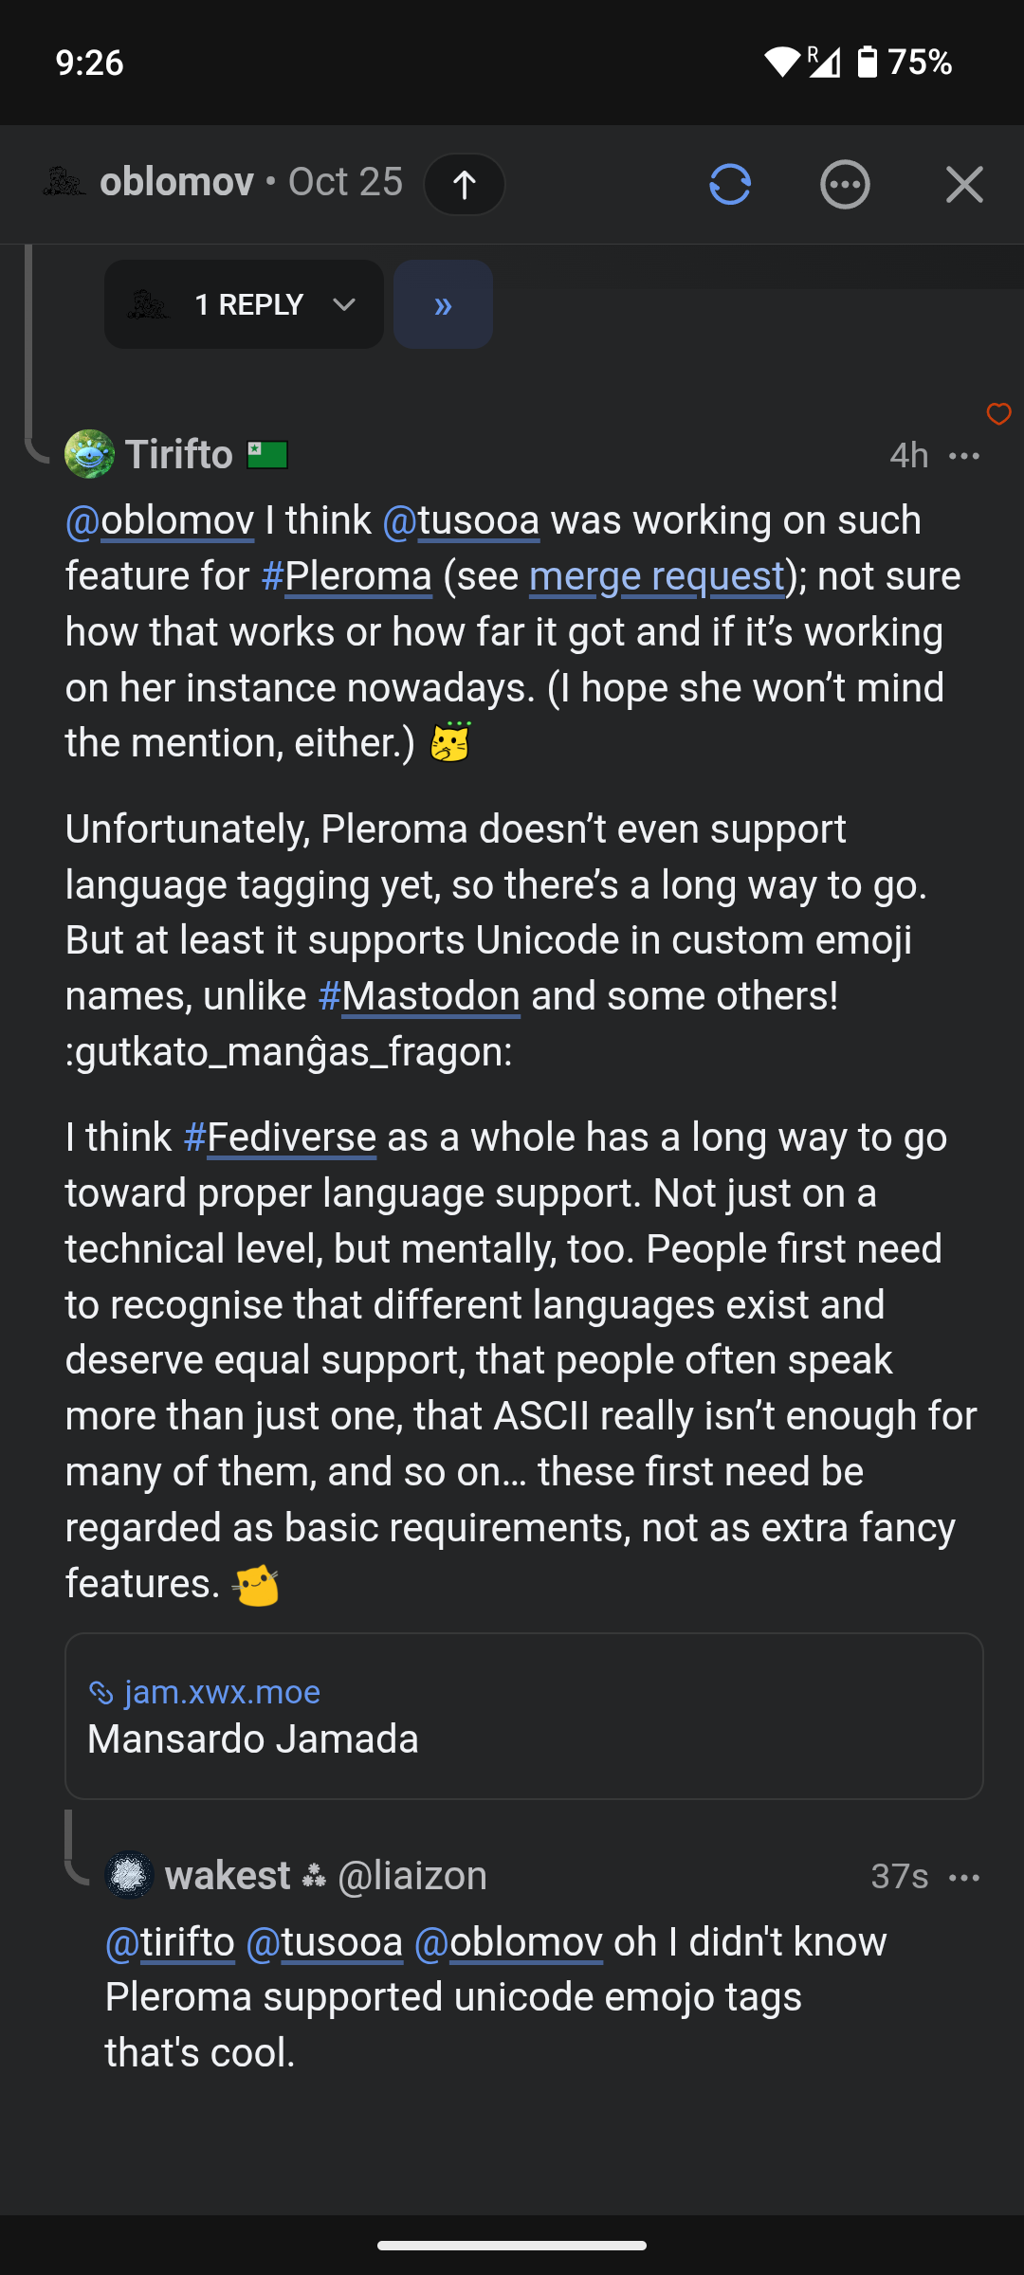
Task: Tap the oblomov avatar in header
Action: tap(64, 182)
